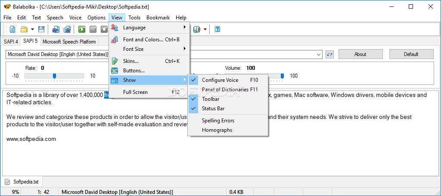Viewport: 441px width, 196px height.
Task: Open the Options menu
Action: click(96, 17)
